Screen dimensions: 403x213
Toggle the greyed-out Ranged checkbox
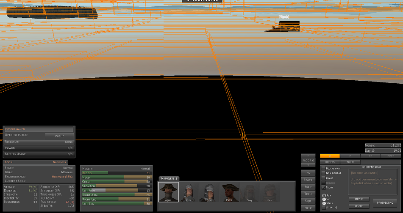click(x=323, y=183)
